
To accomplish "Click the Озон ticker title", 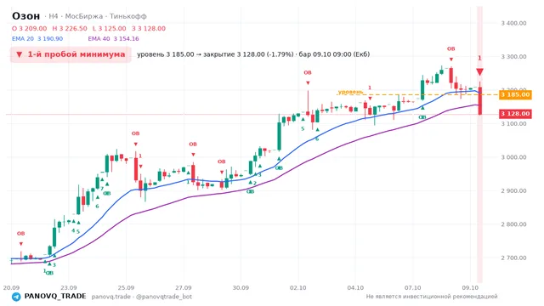I will pos(26,16).
